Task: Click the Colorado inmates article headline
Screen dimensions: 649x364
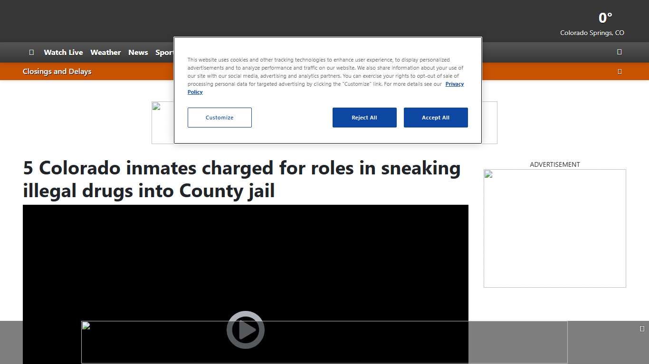Action: pyautogui.click(x=241, y=179)
